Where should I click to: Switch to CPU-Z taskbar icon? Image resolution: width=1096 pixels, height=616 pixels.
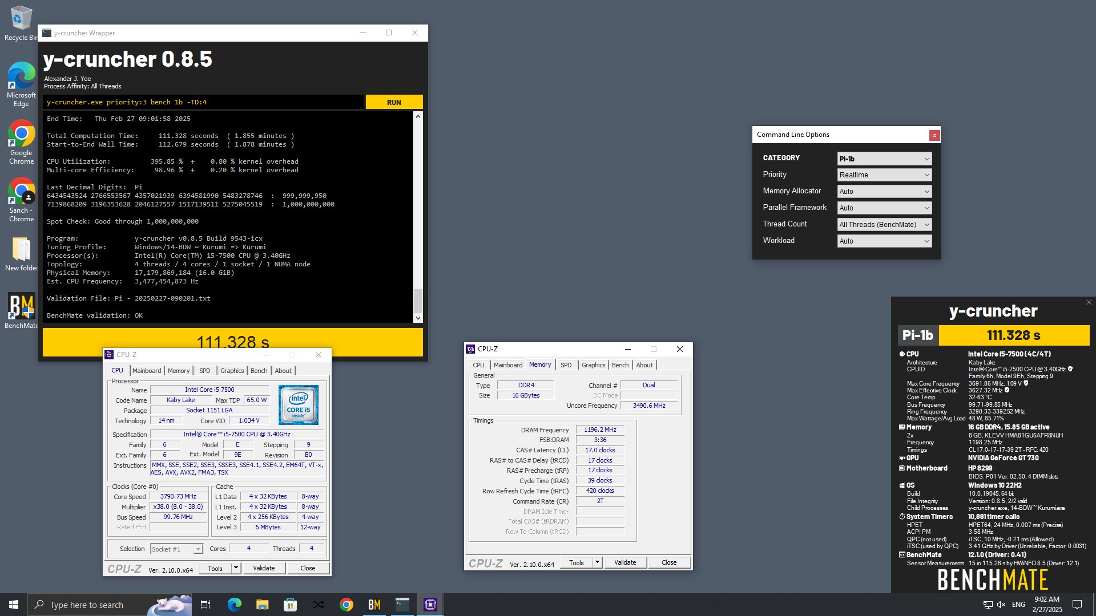(430, 605)
